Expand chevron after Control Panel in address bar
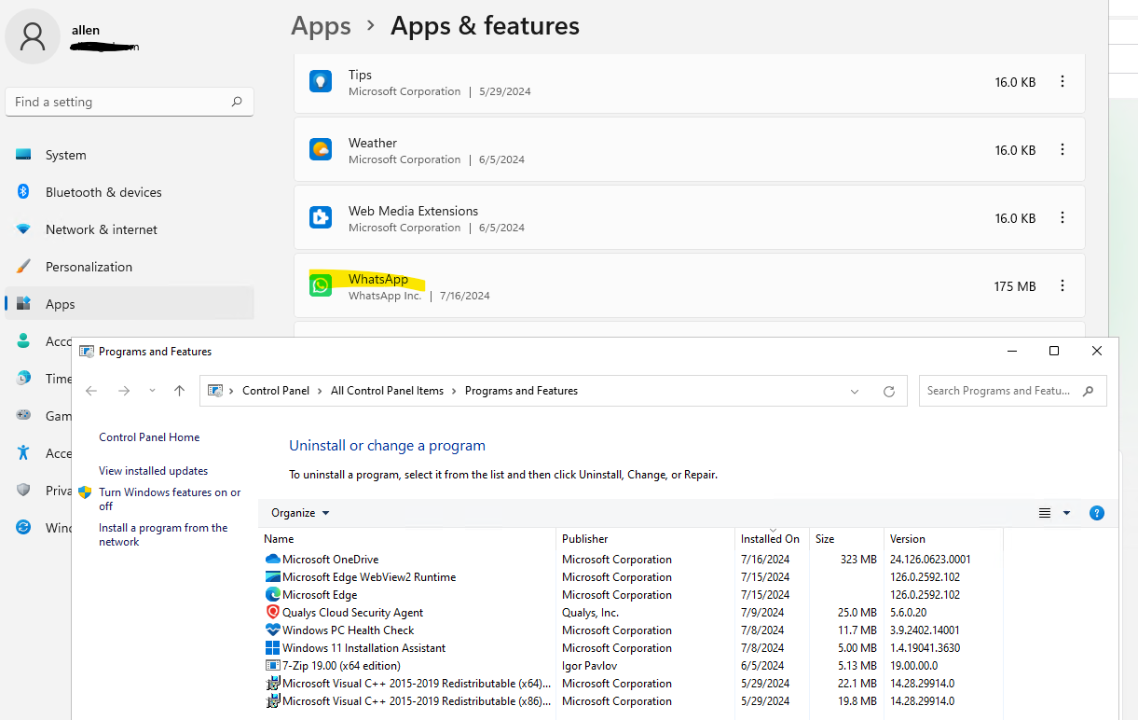 click(320, 391)
